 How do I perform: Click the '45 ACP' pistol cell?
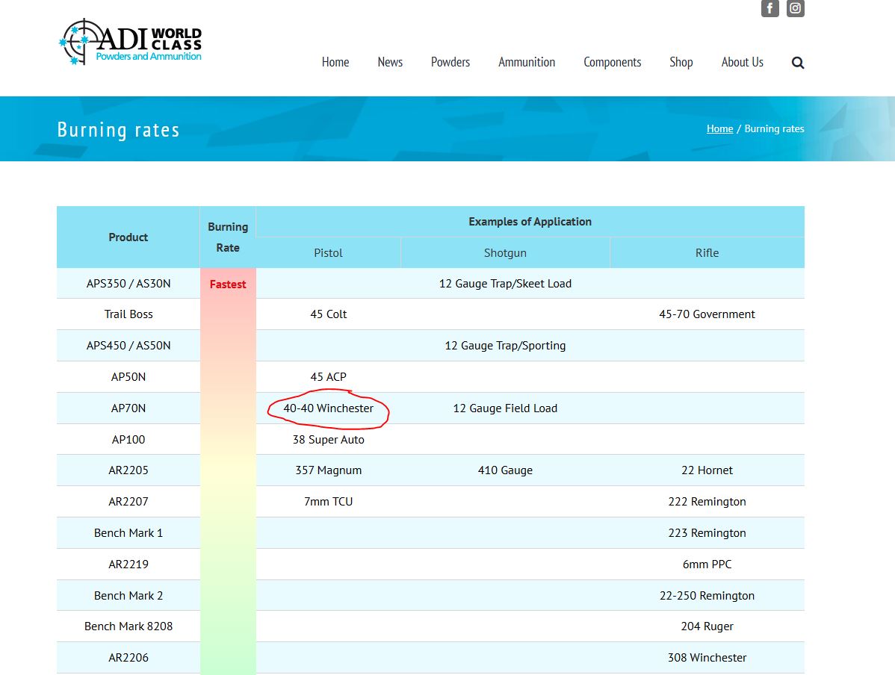[x=328, y=376]
